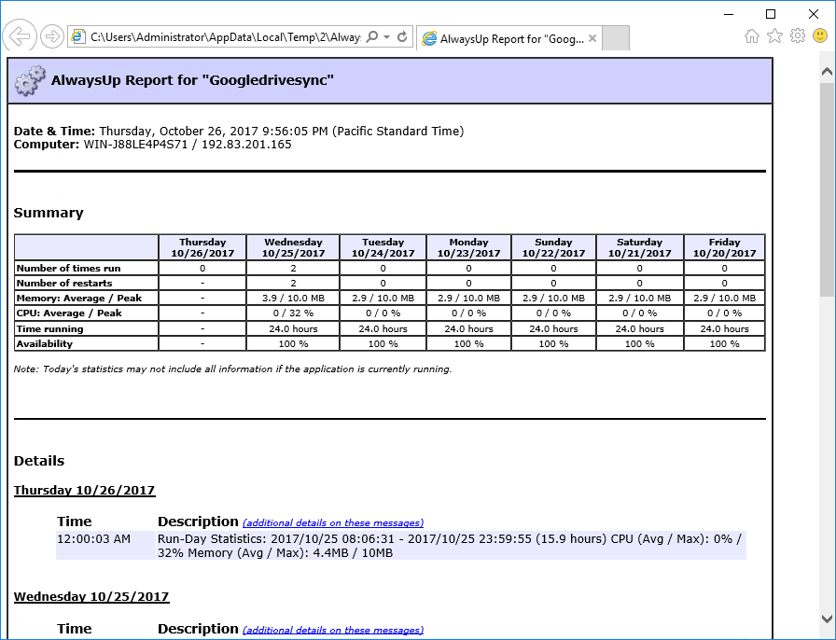Click Tuesday's "2.9 / 10.0 MB" memory cell

[383, 299]
